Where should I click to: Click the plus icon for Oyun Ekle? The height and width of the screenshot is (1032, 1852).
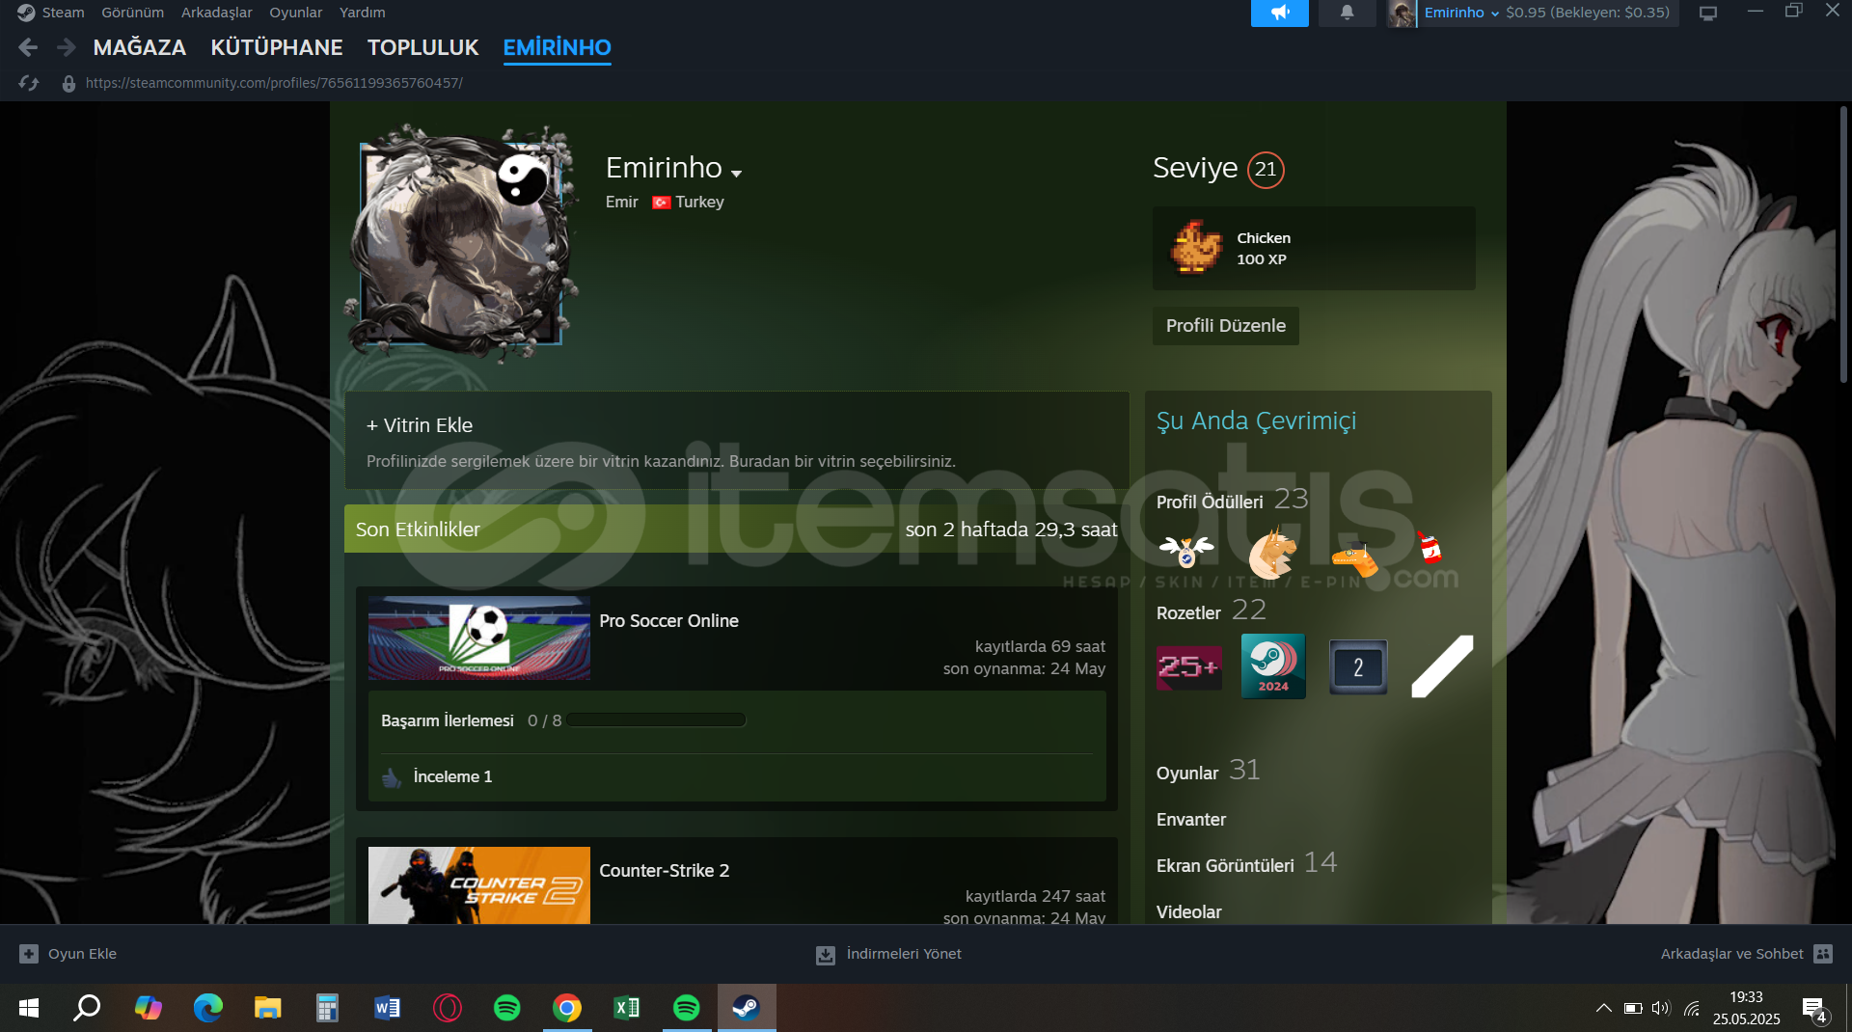click(x=29, y=954)
